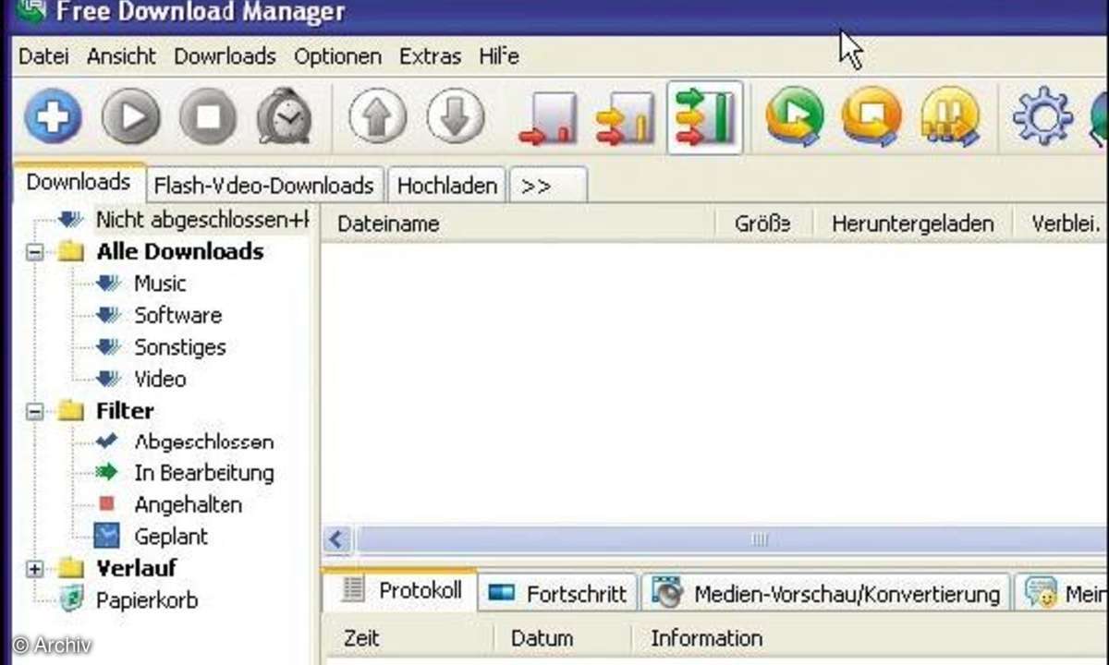Open the alarm clock scheduler icon
The height and width of the screenshot is (665, 1109).
pos(284,118)
